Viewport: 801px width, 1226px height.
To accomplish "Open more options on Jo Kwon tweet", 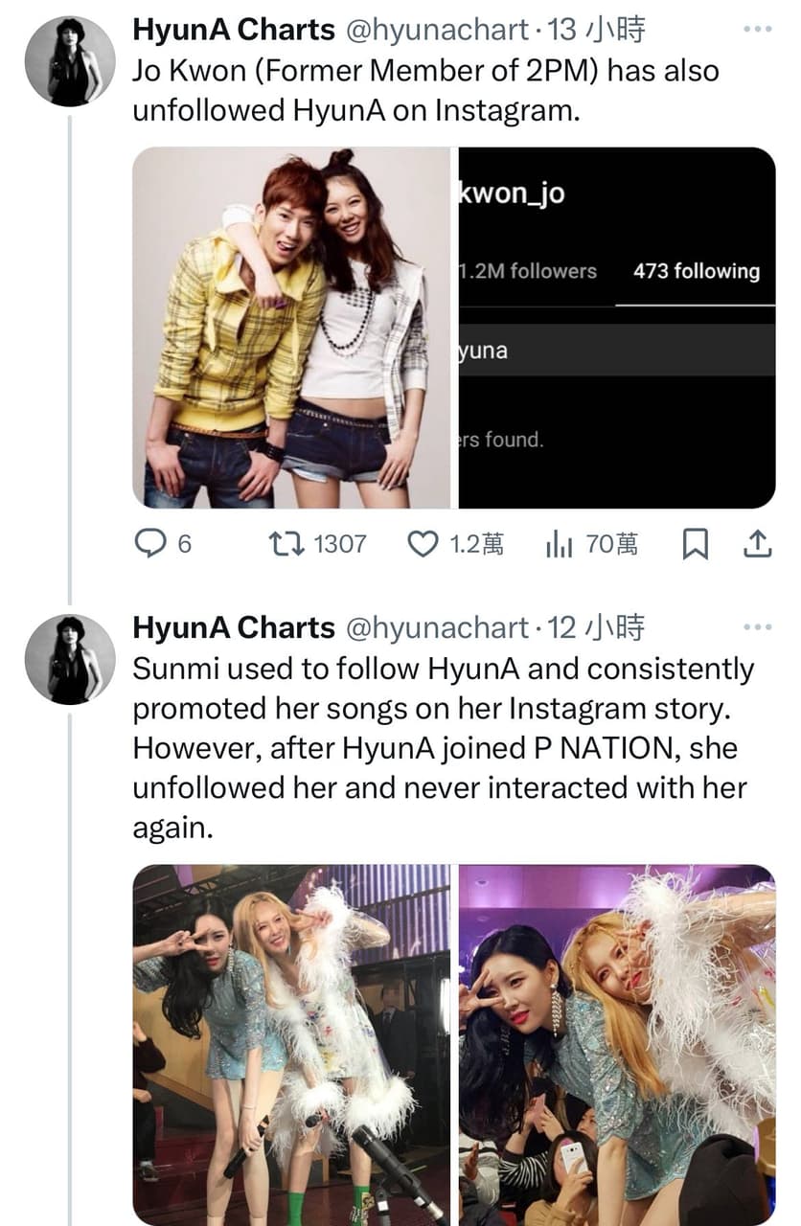I will point(757,30).
